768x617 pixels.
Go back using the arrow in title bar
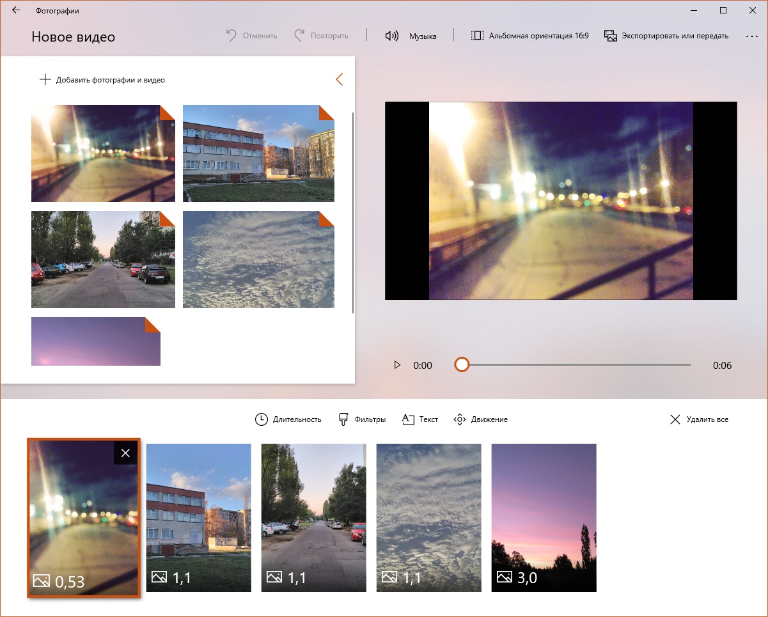(16, 10)
